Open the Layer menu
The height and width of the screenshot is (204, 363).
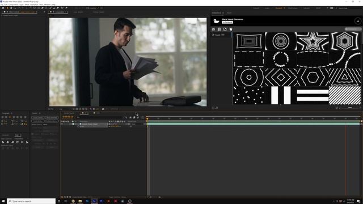coord(22,5)
